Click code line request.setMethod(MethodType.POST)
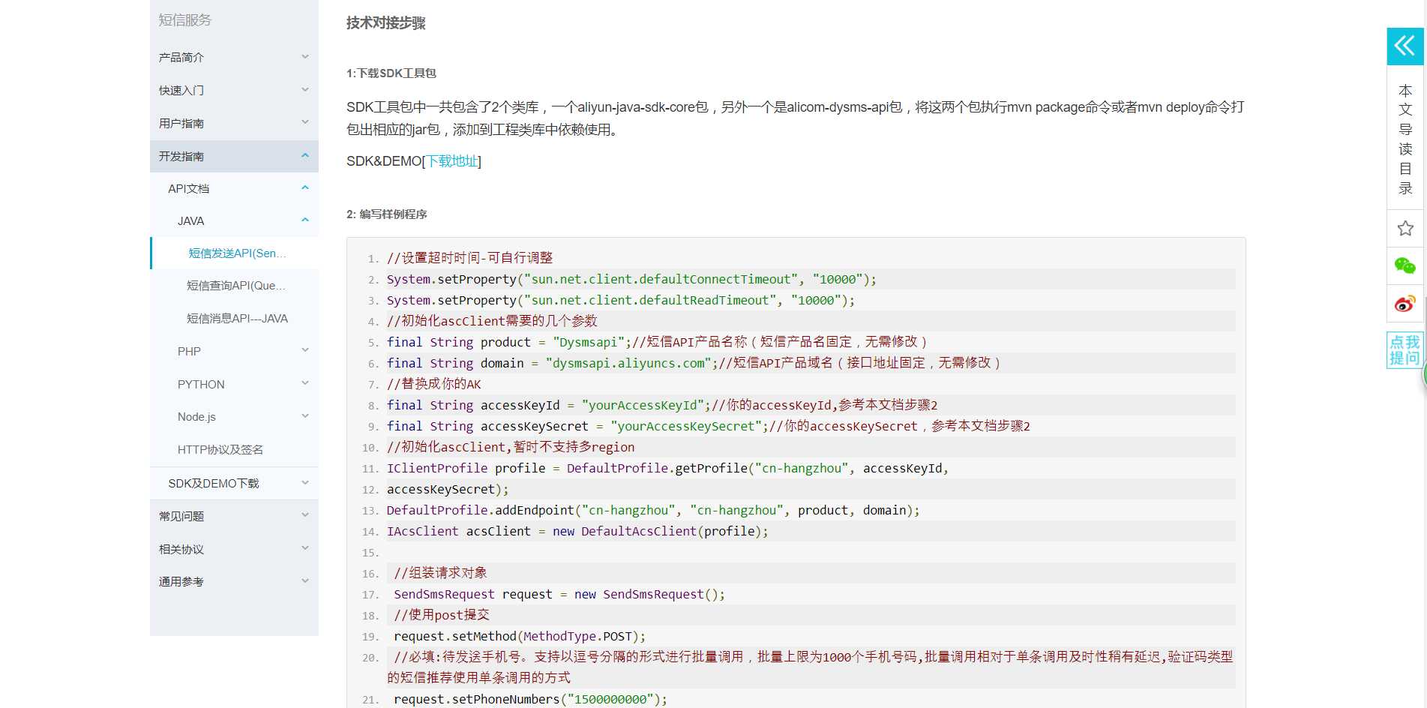1427x708 pixels. 520,636
